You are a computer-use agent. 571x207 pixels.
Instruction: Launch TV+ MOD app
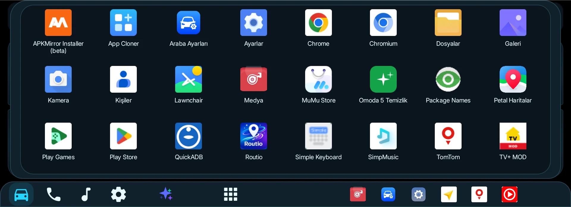click(513, 136)
